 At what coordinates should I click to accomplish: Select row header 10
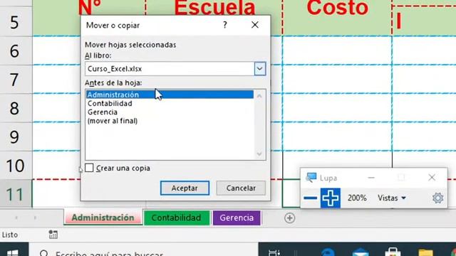[15, 166]
